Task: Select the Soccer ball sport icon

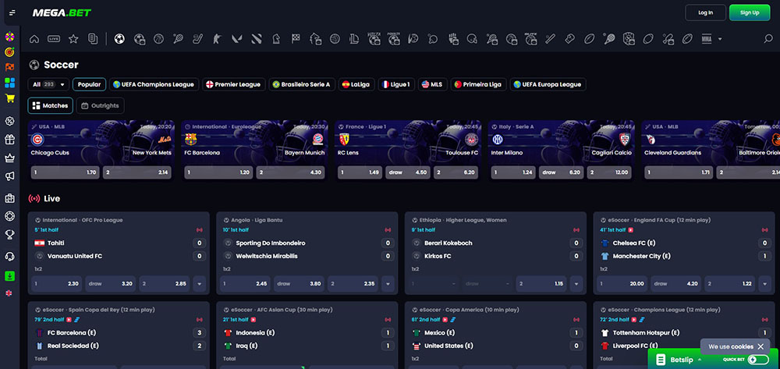Action: tap(119, 39)
